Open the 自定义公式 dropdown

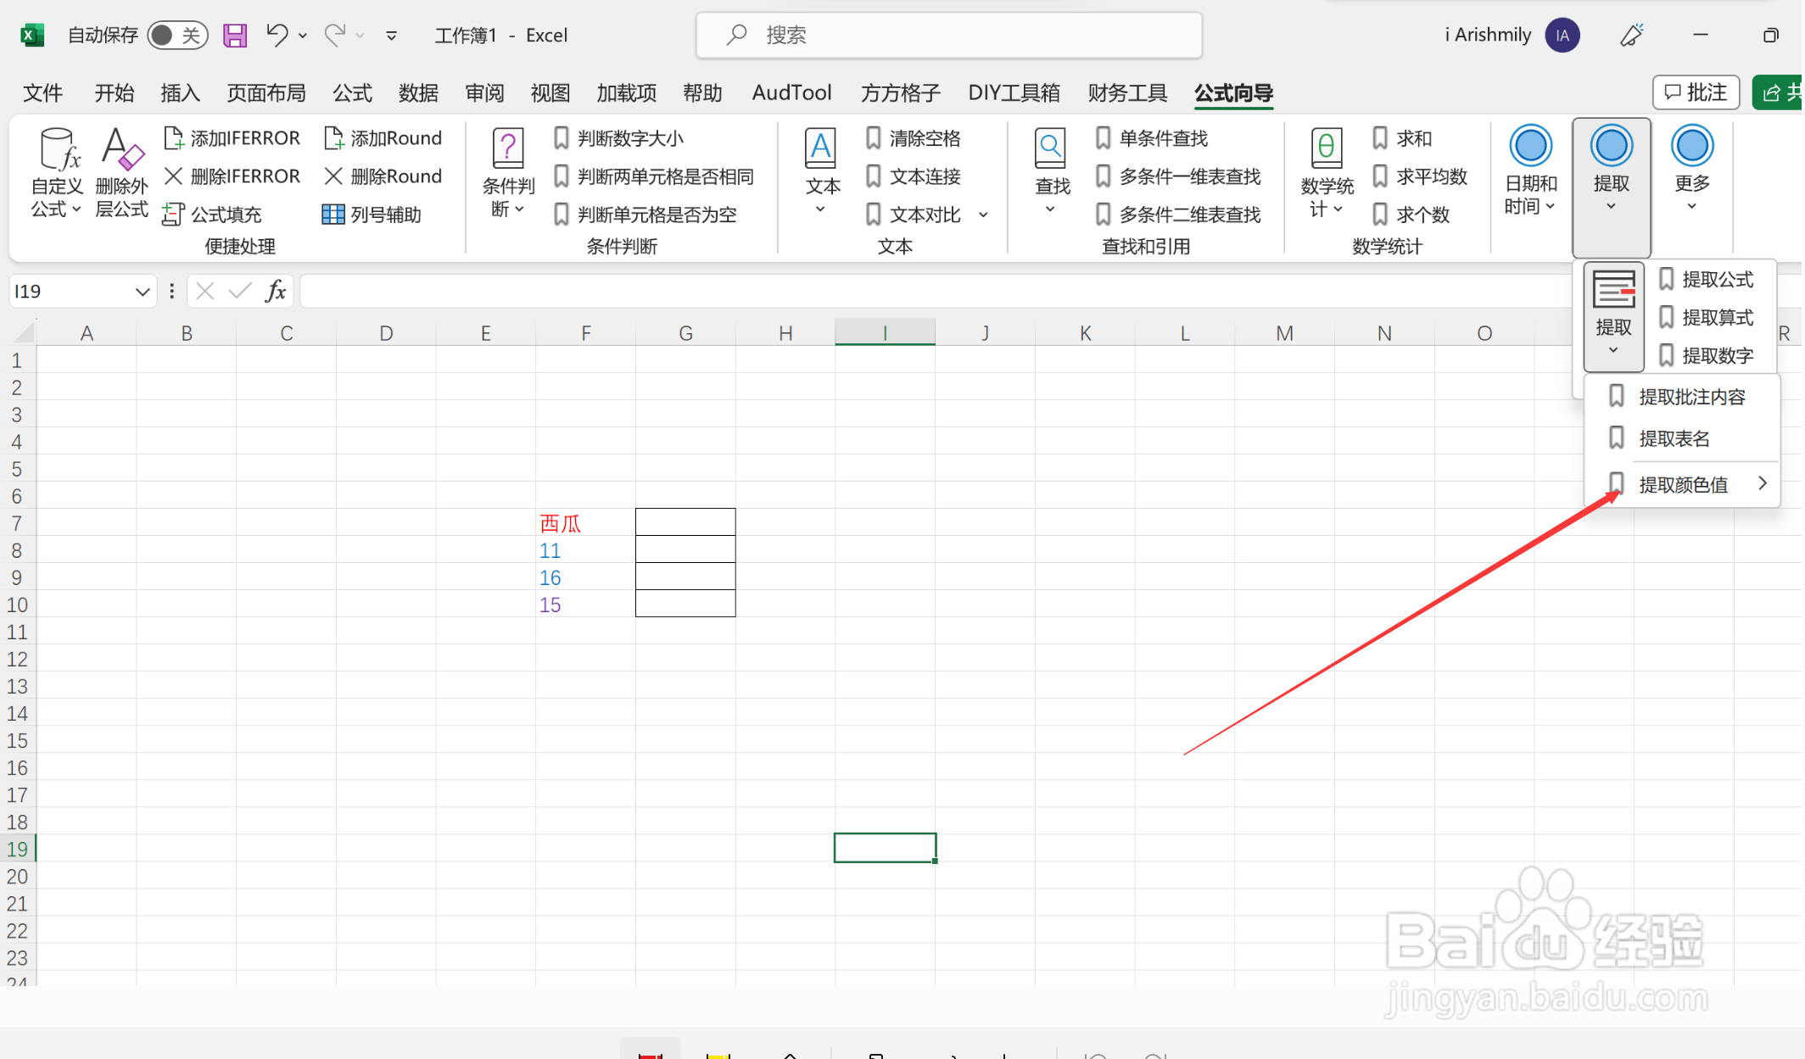click(x=57, y=173)
